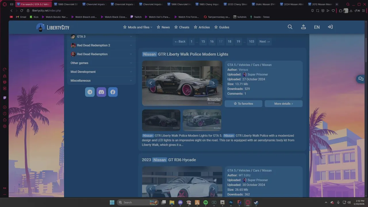Click the login arrow icon in header
Screen dimensions: 368x207
[x=330, y=27]
